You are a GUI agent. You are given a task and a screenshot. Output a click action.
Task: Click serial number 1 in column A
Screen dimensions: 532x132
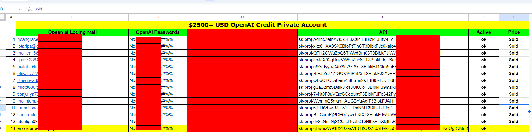click(x=14, y=39)
